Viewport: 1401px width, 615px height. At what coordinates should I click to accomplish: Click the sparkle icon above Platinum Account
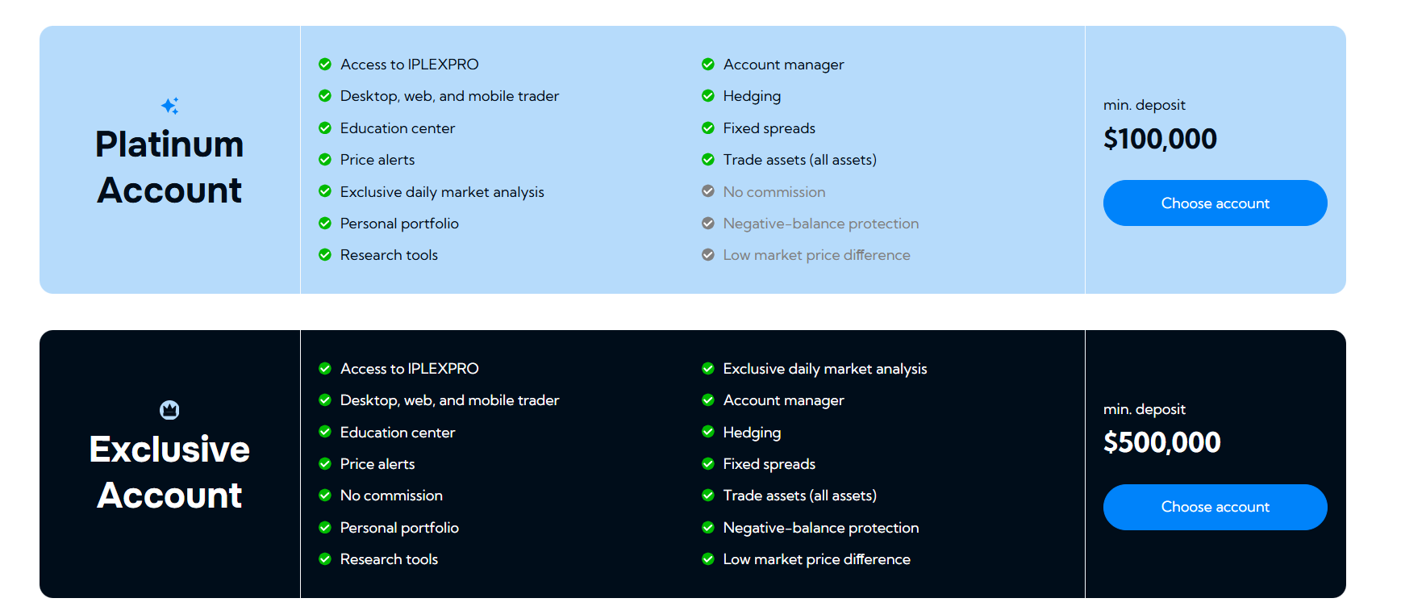tap(169, 105)
